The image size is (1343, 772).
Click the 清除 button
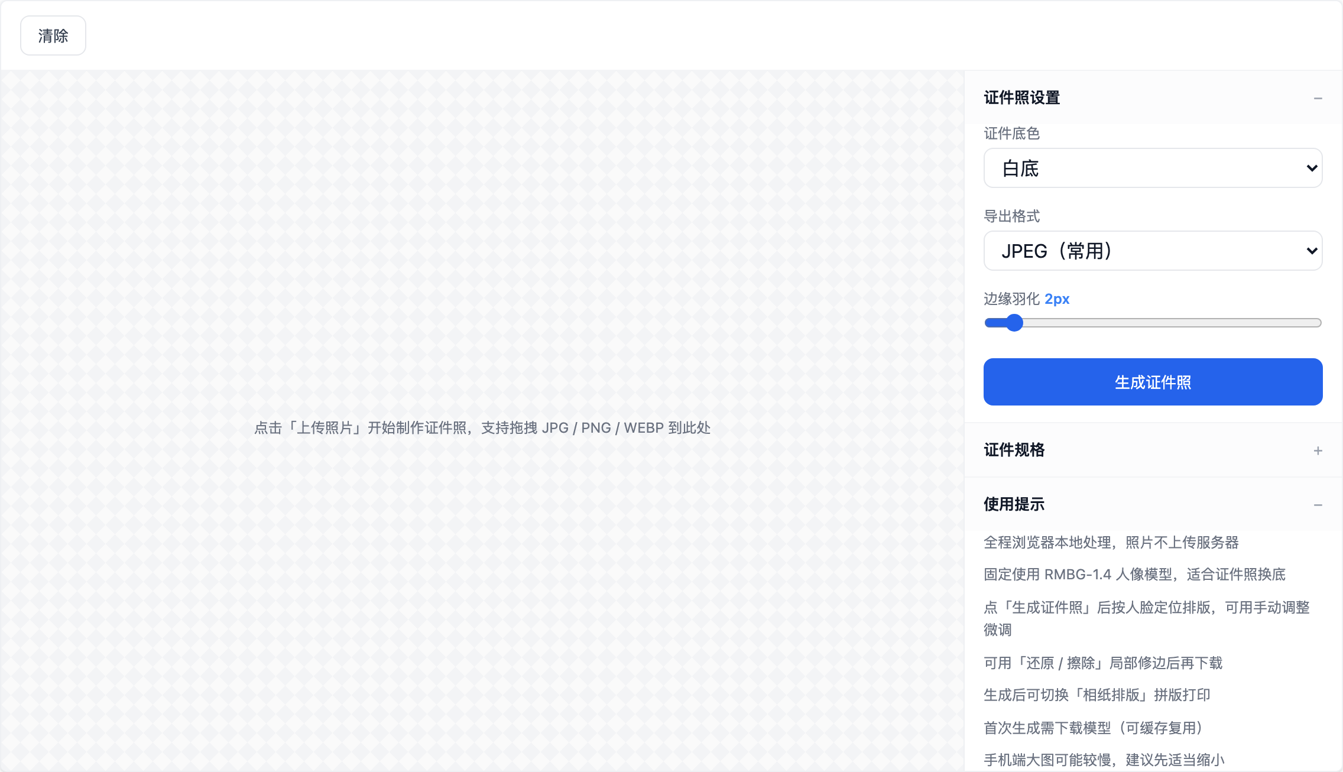pos(53,35)
